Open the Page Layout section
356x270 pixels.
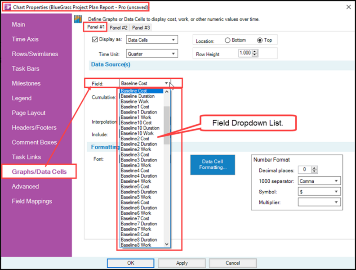(29, 113)
